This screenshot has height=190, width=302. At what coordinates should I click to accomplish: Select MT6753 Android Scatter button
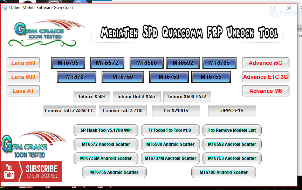click(x=232, y=158)
